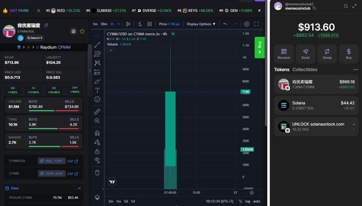Open the emoji icons tool

tap(97, 100)
